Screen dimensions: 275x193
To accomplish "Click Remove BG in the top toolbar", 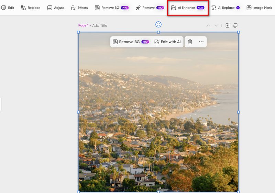I will tap(111, 8).
